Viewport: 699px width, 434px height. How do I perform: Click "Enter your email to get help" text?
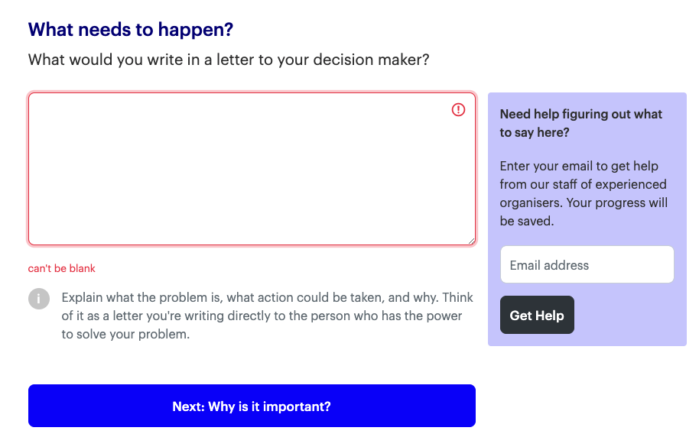579,167
